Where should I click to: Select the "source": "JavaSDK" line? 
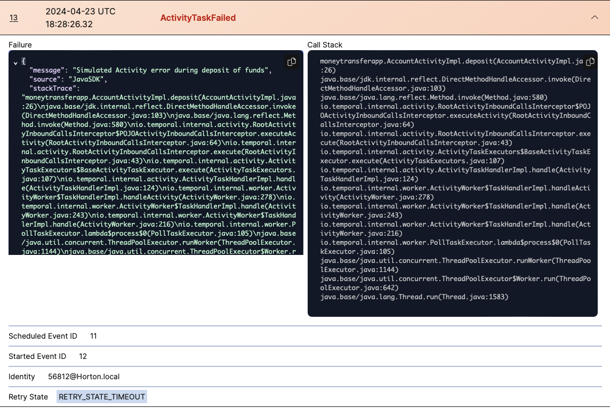(68, 79)
